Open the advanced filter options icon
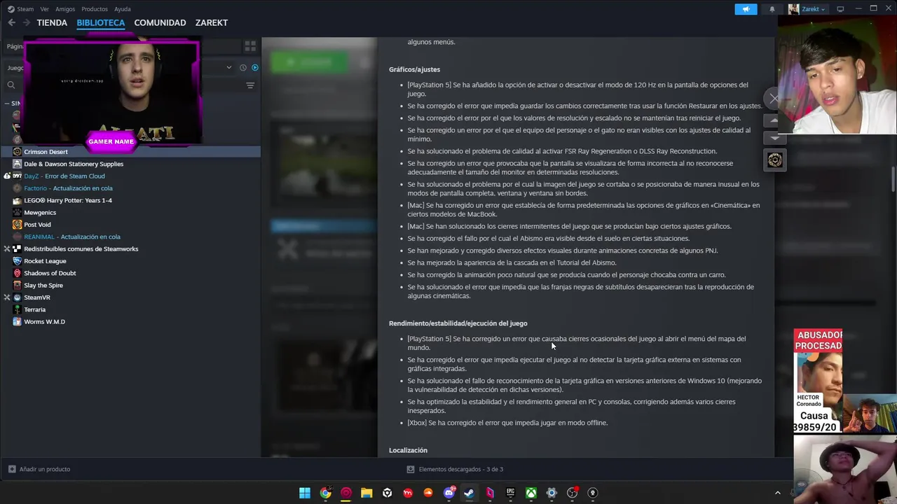The height and width of the screenshot is (504, 897). point(250,85)
